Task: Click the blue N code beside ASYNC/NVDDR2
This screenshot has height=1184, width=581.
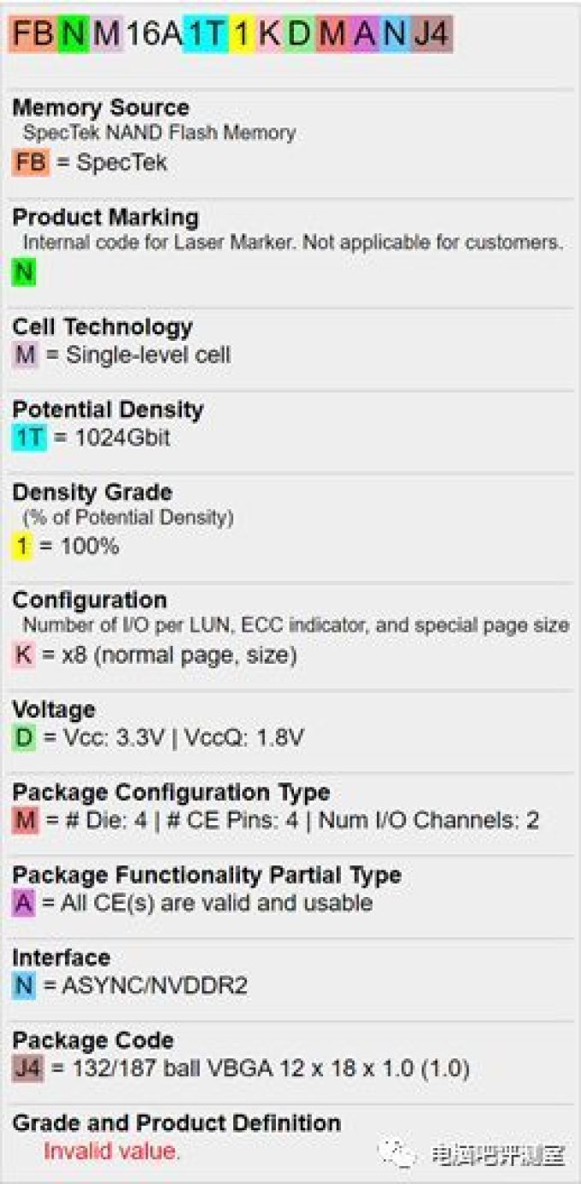Action: pos(24,986)
